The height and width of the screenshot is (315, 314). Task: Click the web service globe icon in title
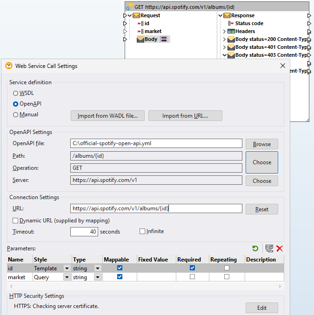[130, 7]
